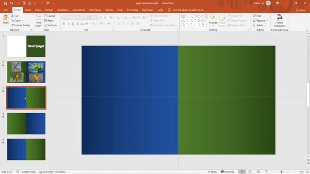Toggle Normal view button in status bar
310x174 pixels.
pyautogui.click(x=242, y=172)
